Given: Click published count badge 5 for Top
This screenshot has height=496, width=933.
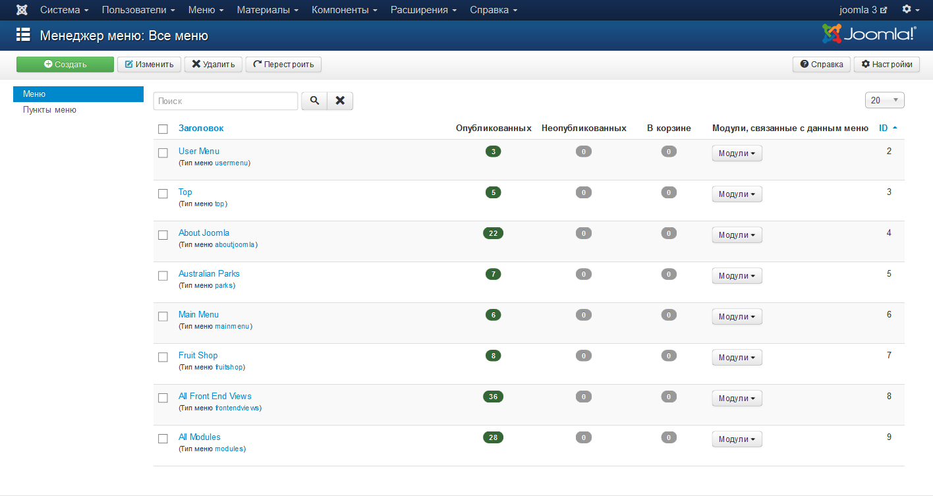Looking at the screenshot, I should pos(493,192).
